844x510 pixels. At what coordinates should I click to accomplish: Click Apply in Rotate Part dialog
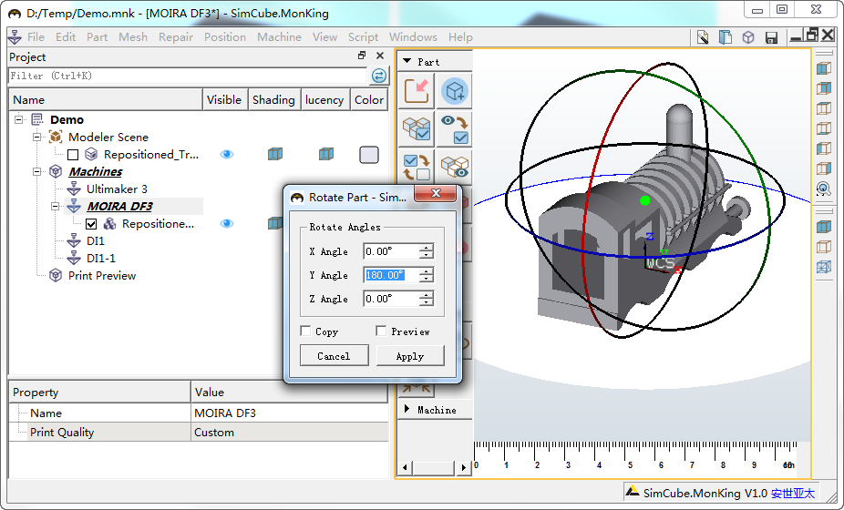click(410, 355)
